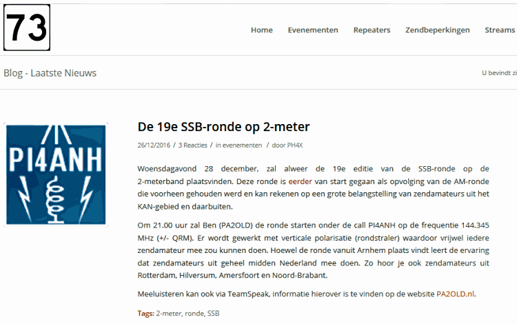
Task: View author PH4X profile link
Action: pos(295,145)
